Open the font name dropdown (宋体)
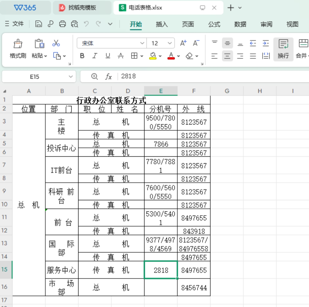309x307 pixels. pyautogui.click(x=142, y=43)
